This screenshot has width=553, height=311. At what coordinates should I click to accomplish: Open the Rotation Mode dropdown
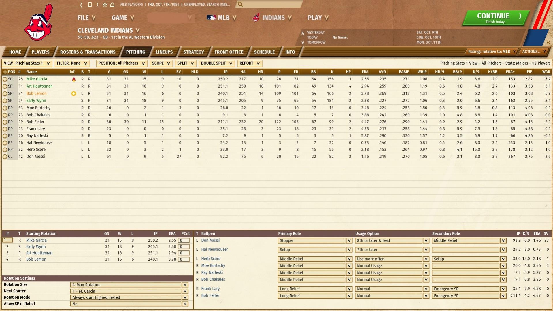click(x=129, y=297)
